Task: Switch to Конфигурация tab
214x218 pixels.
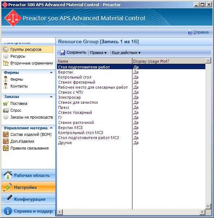Action: (28, 199)
